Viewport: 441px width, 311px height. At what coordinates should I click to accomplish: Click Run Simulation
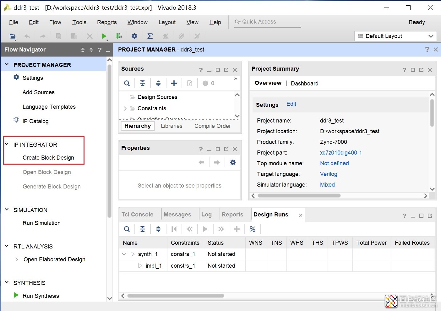(x=41, y=223)
